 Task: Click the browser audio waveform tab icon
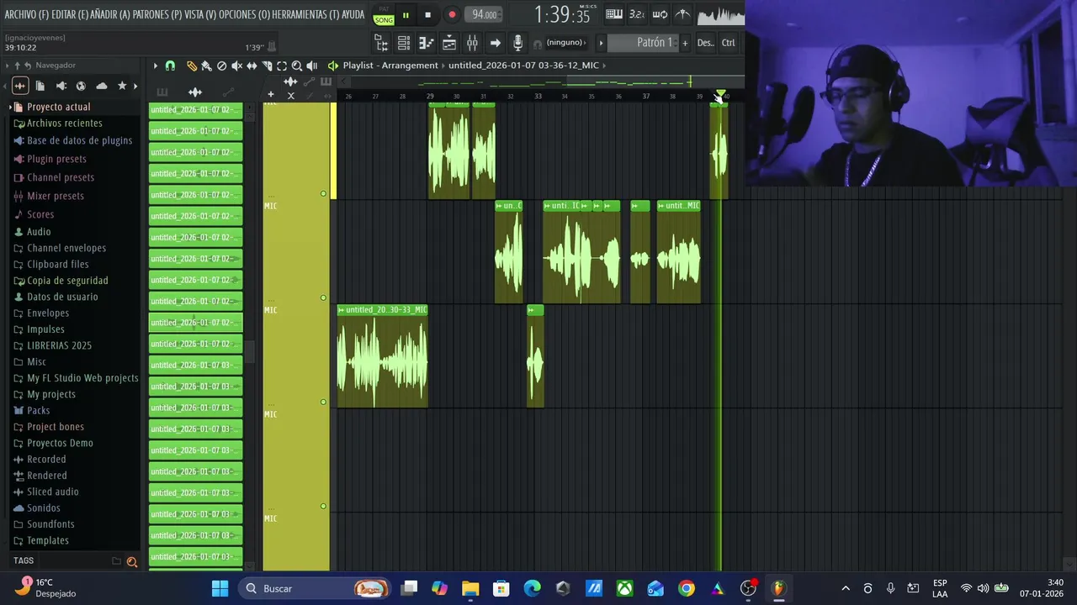pyautogui.click(x=20, y=86)
